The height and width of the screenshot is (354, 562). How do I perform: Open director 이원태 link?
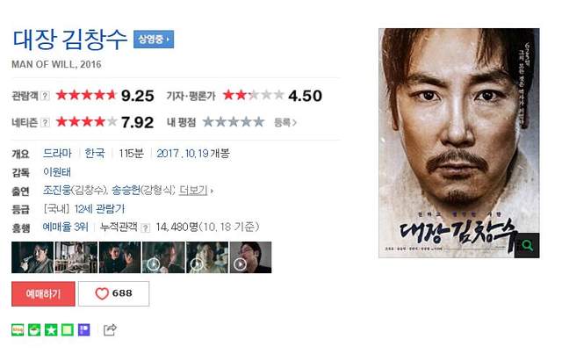click(x=57, y=172)
